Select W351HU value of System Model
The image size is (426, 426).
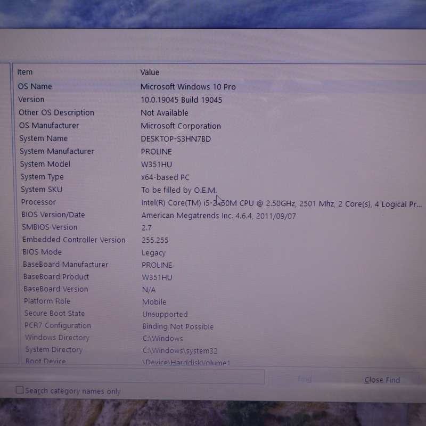click(x=157, y=165)
